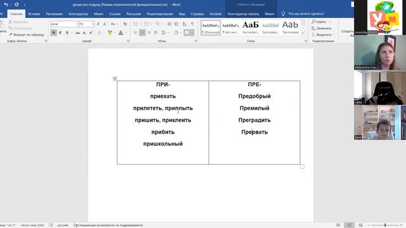Open Font dialog launcher (Шрифт)

[x=128, y=41]
